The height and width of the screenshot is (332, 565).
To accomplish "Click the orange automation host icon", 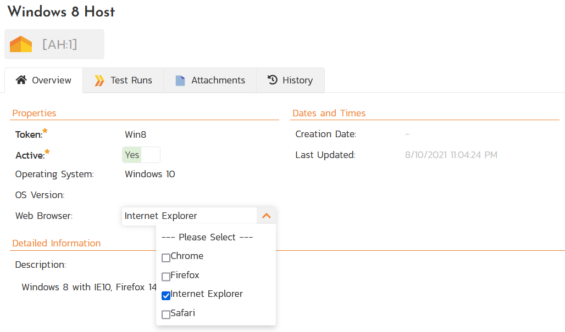I will click(x=21, y=44).
